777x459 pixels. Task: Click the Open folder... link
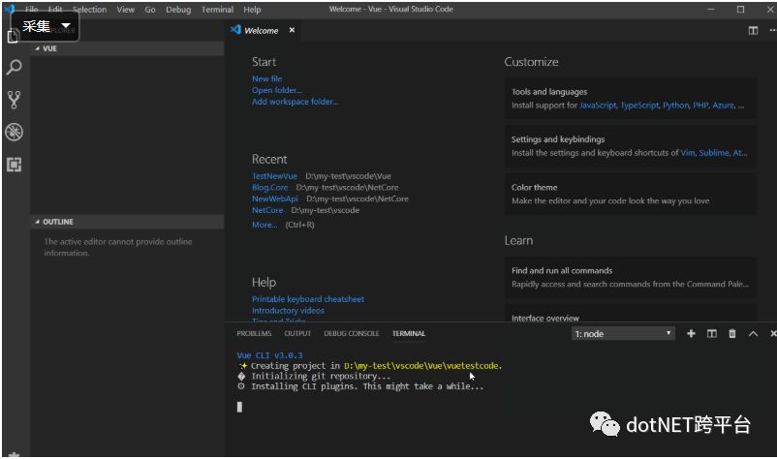point(276,90)
